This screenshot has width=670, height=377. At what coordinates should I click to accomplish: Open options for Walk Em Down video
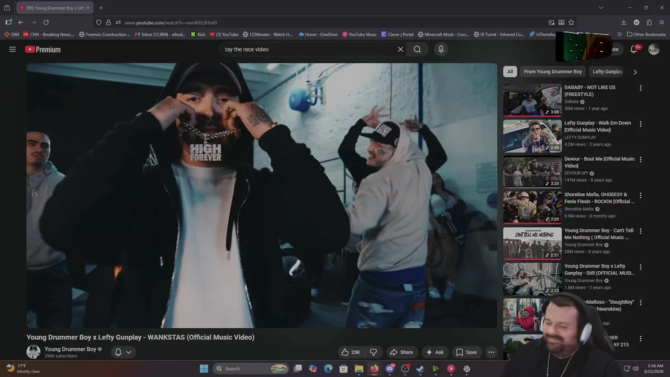pos(640,124)
